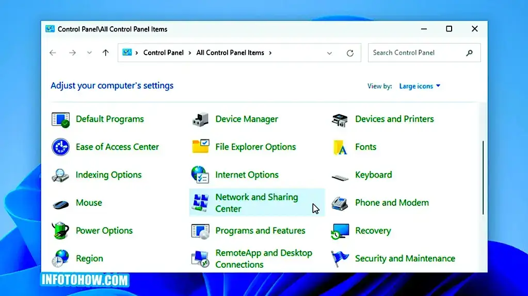The height and width of the screenshot is (296, 528).
Task: Open the Internet Options globe icon
Action: click(200, 175)
